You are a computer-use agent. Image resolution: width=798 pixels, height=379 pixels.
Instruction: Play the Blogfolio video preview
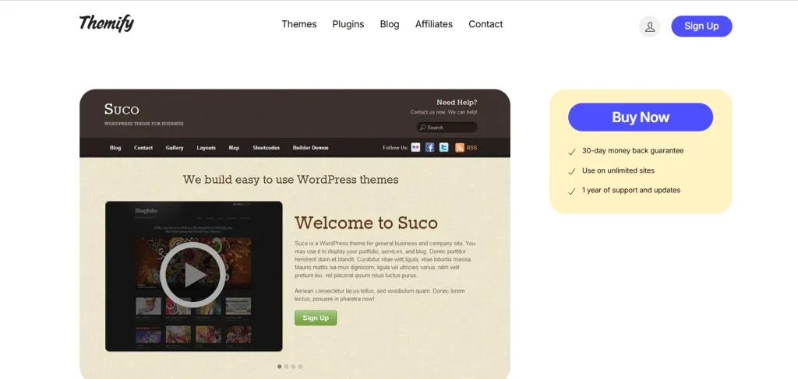click(192, 274)
